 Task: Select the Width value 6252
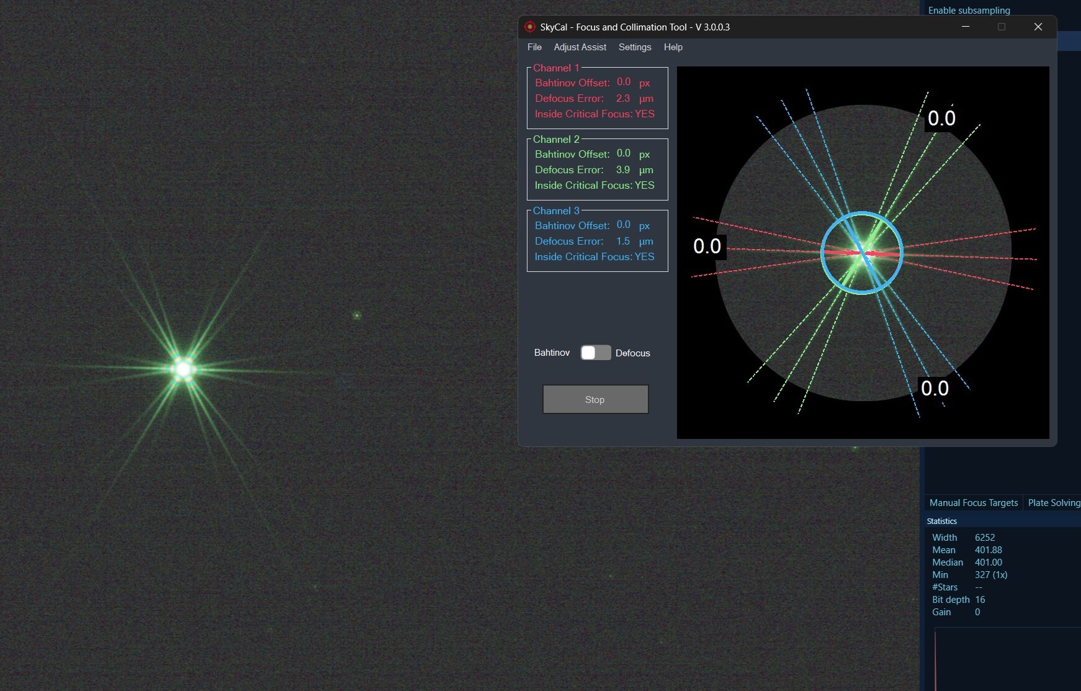pyautogui.click(x=985, y=538)
